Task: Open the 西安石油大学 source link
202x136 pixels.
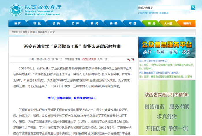Action: 89,59
